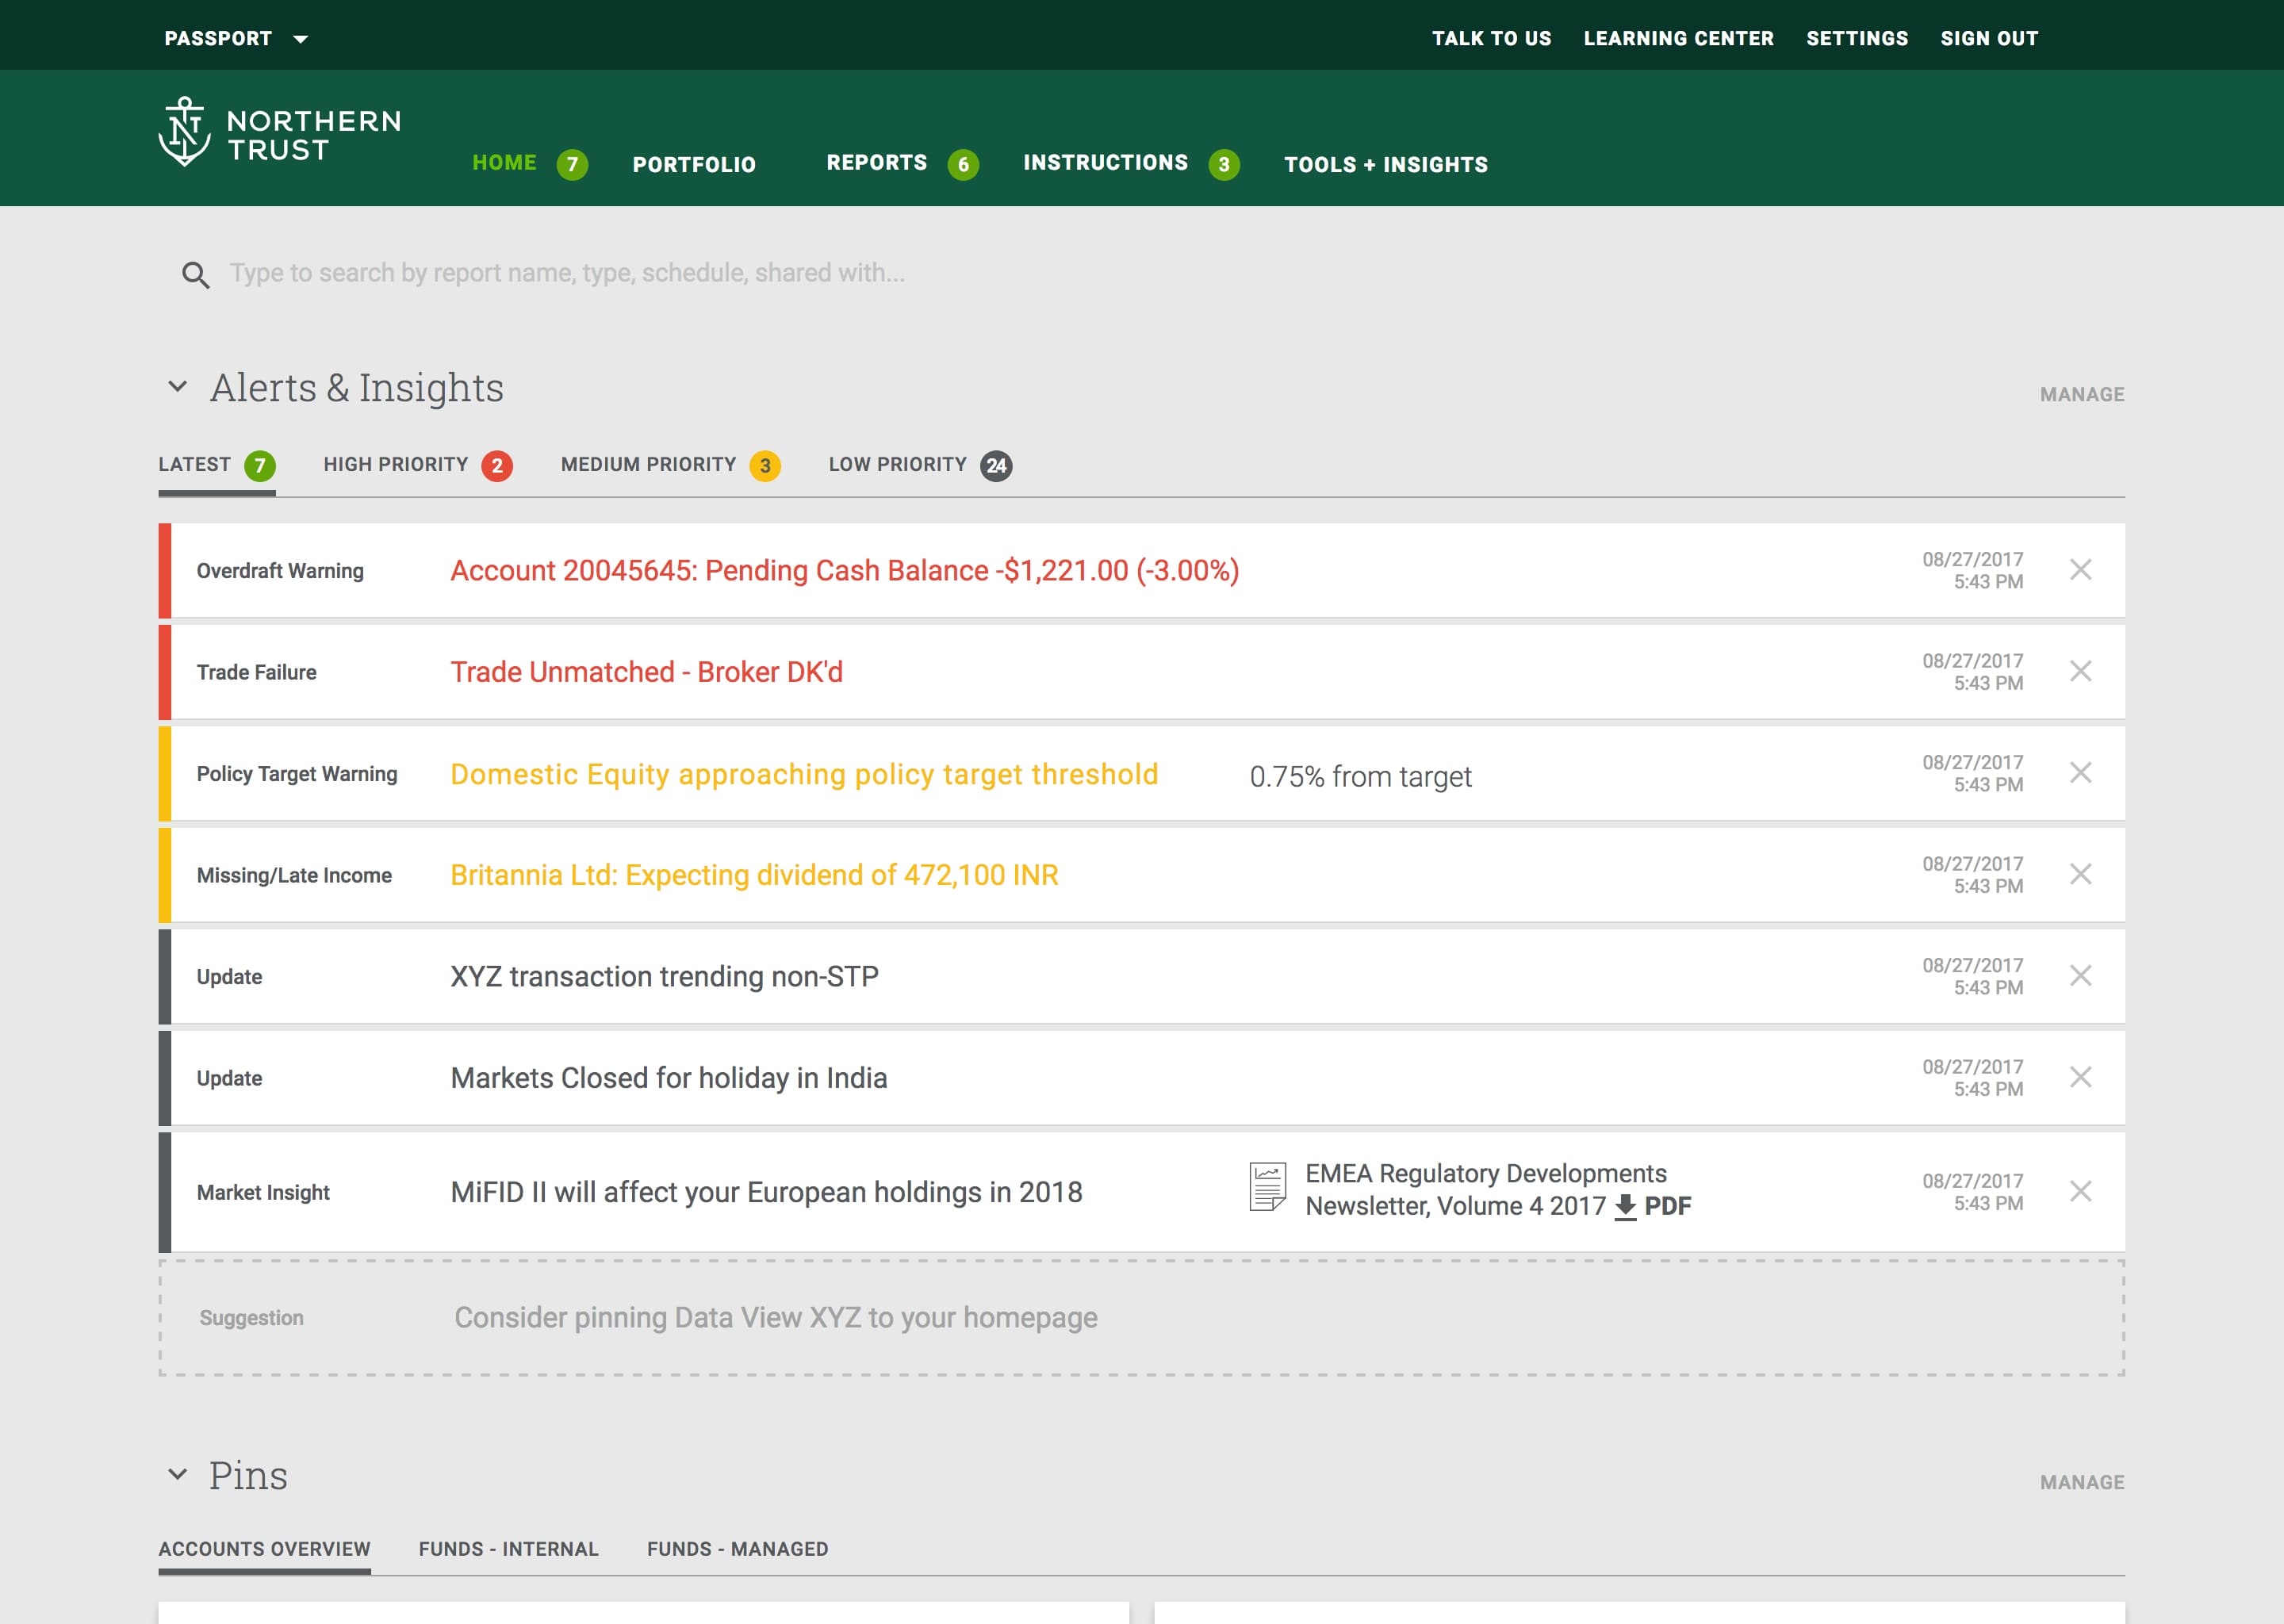Open the pinning Data View suggestion
The height and width of the screenshot is (1624, 2284).
tap(775, 1318)
